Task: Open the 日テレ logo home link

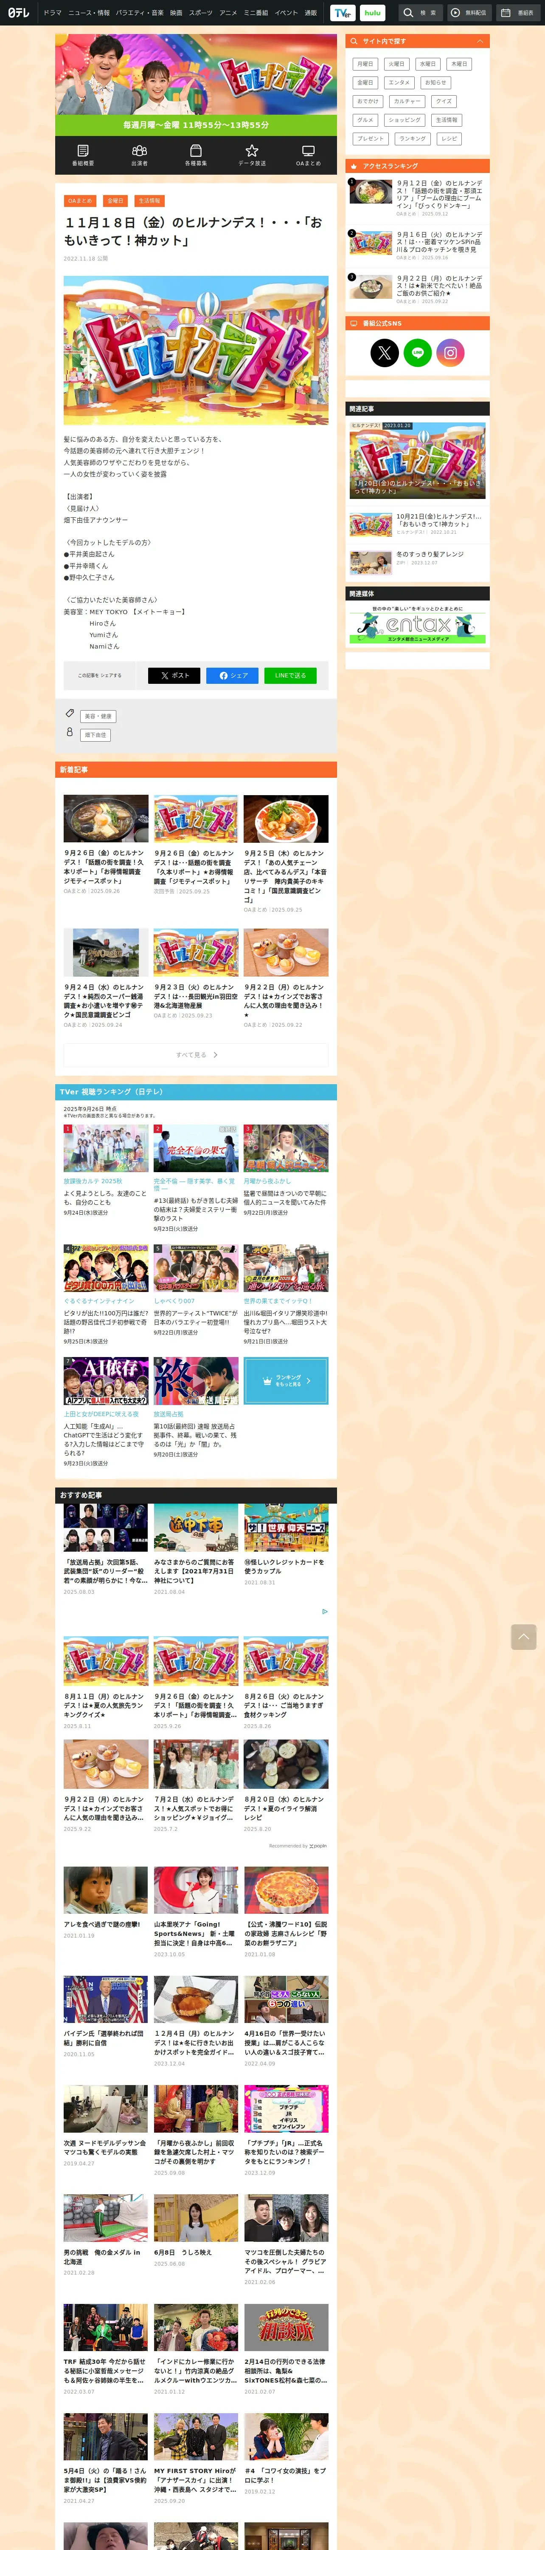Action: click(19, 13)
